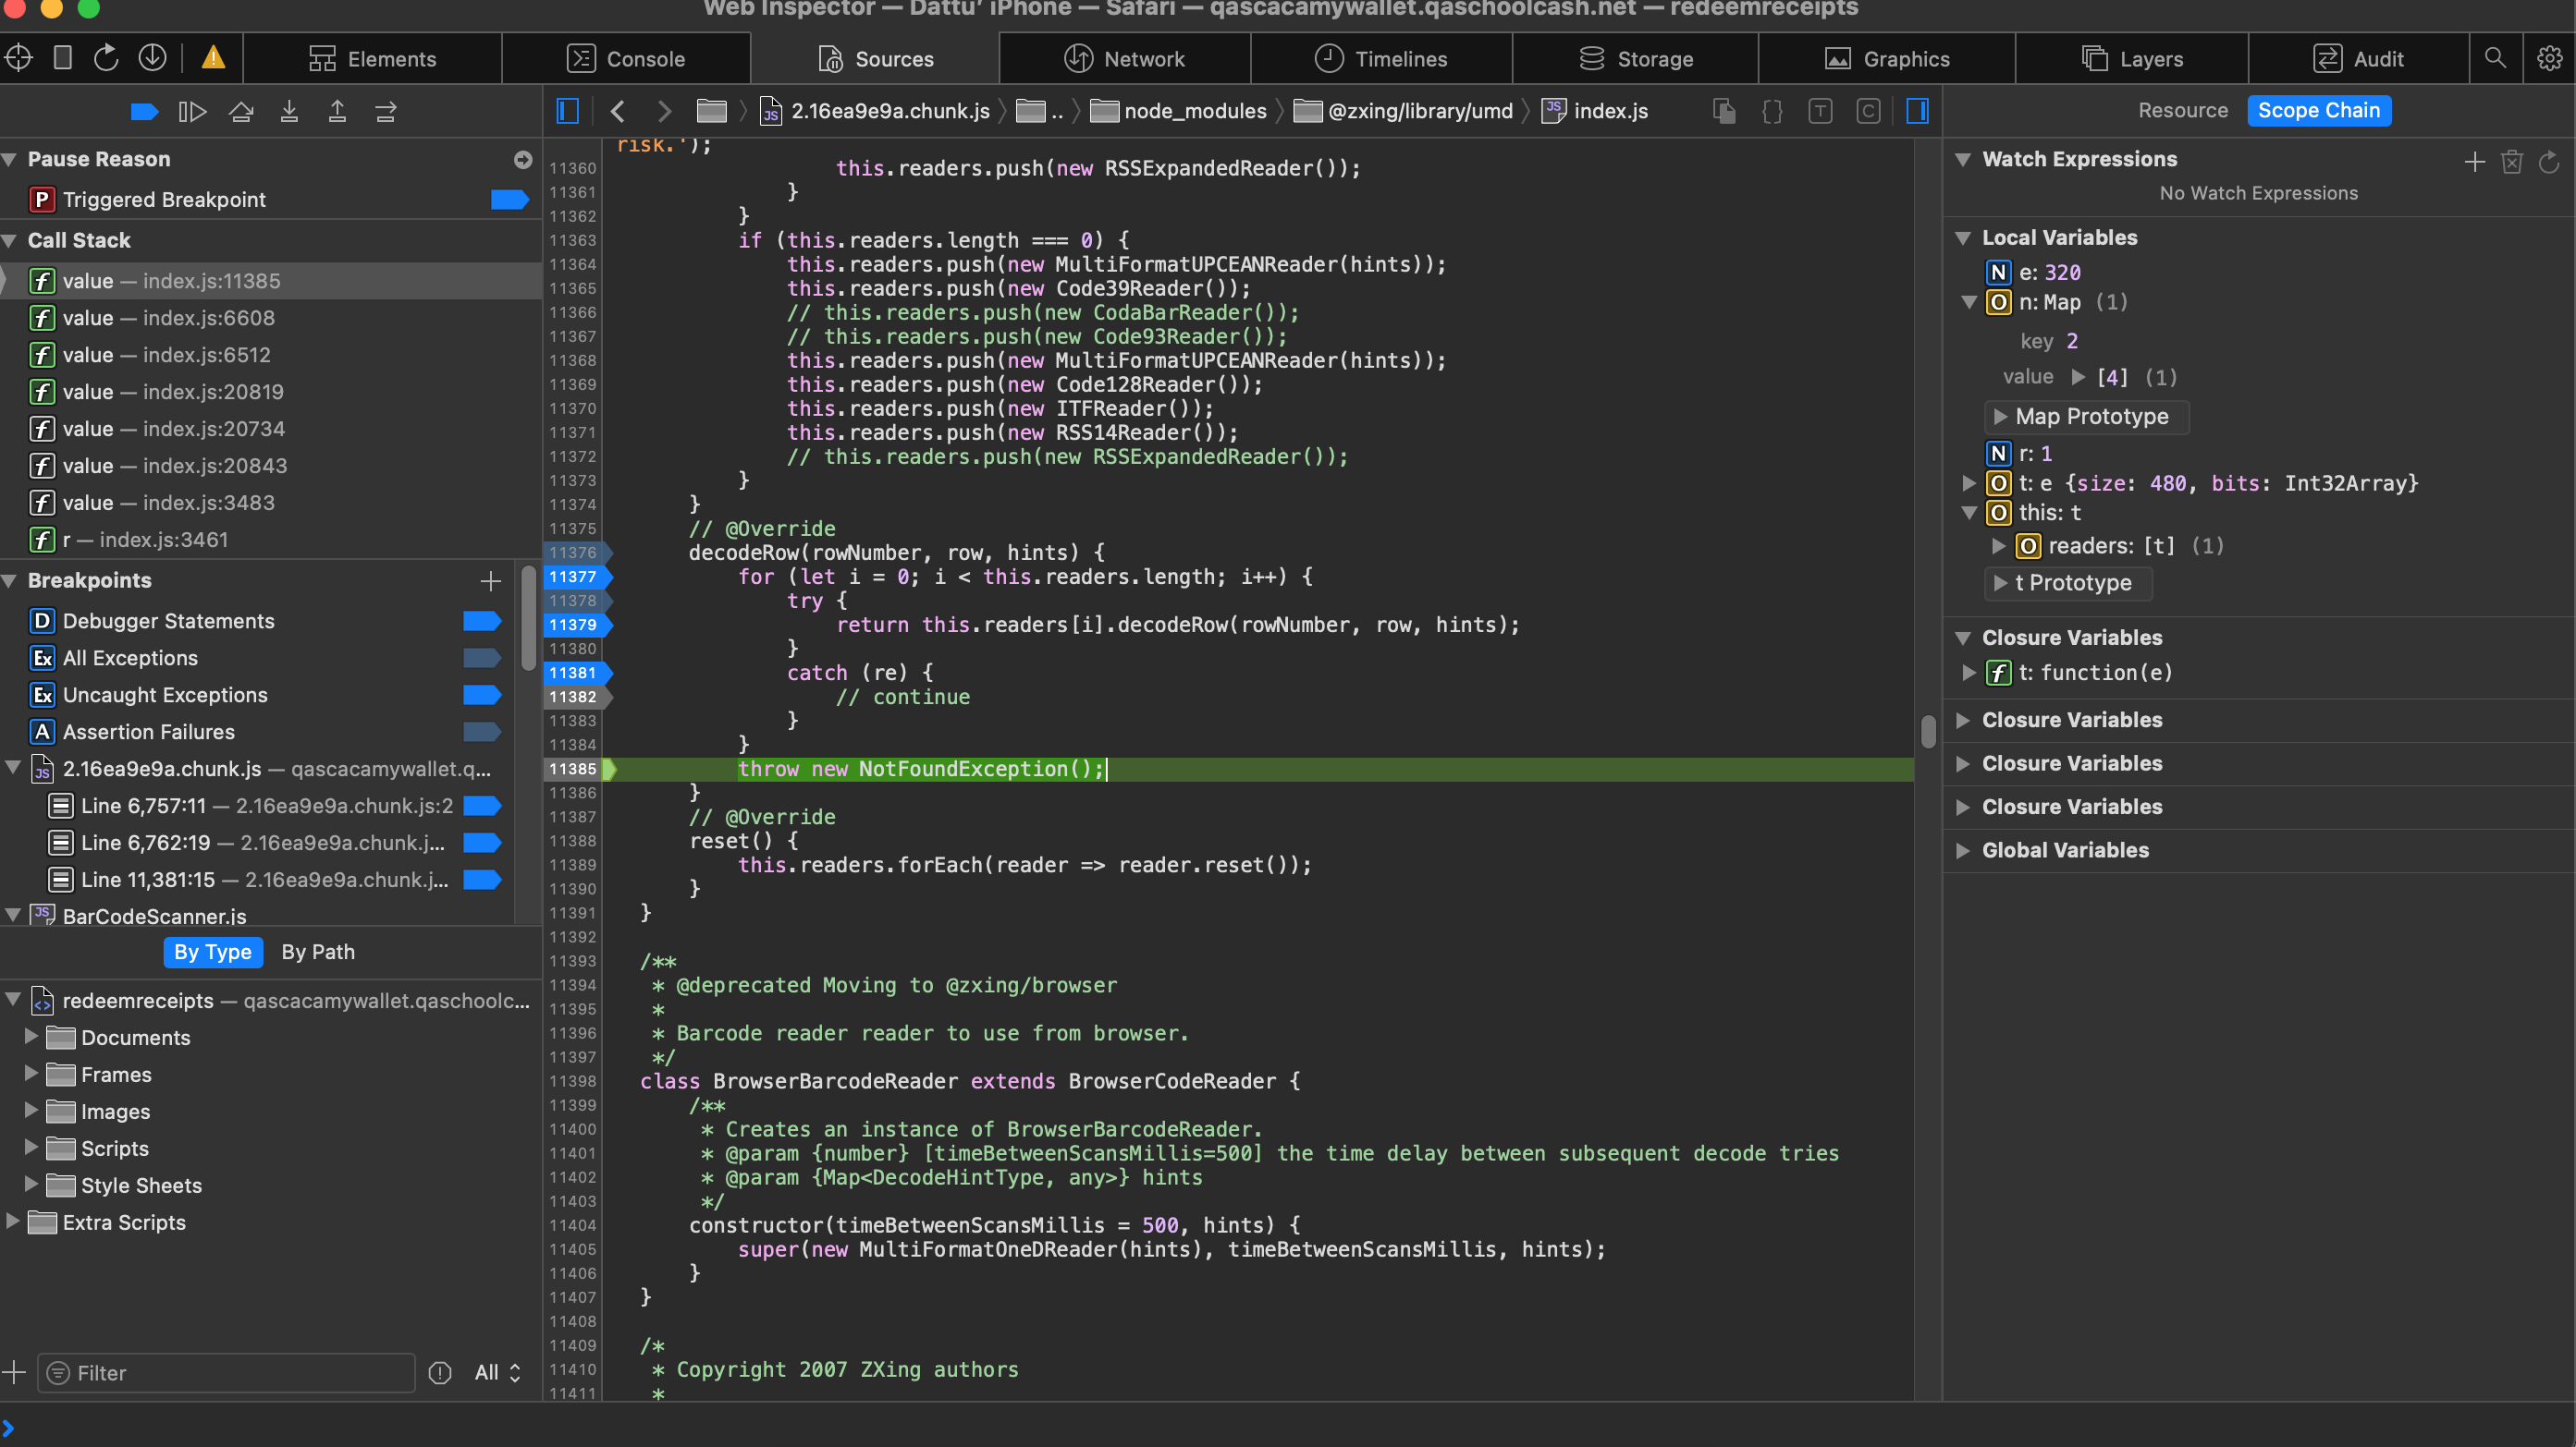This screenshot has height=1447, width=2576.
Task: Open Web Inspector settings gear
Action: tap(2549, 59)
